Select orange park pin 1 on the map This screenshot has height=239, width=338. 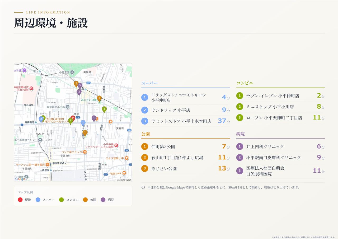[x=85, y=133]
